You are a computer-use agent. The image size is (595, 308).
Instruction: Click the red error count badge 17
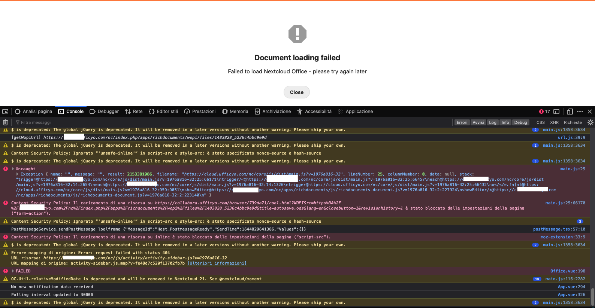coord(544,112)
